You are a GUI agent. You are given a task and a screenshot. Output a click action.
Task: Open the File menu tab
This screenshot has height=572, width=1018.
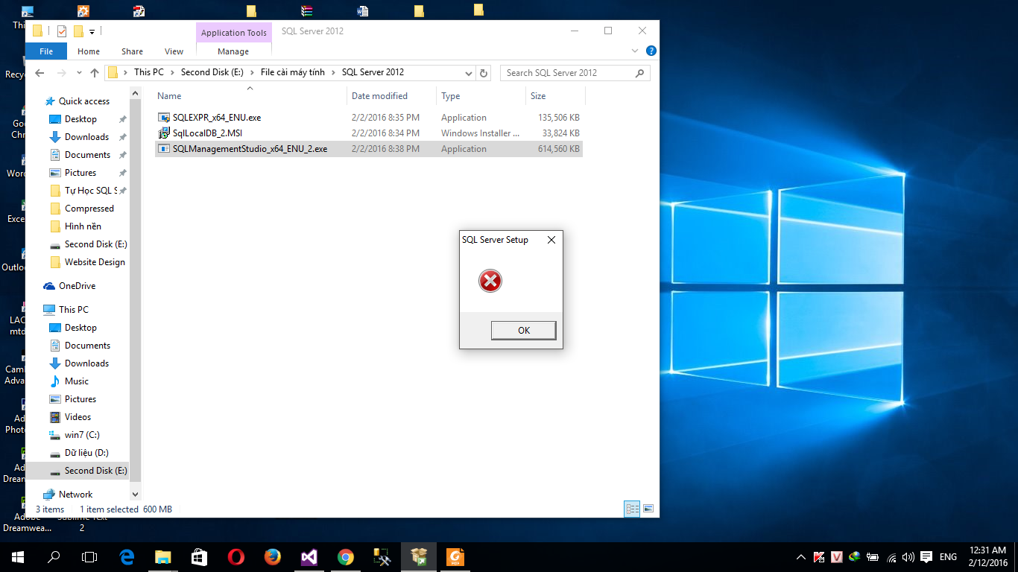tap(46, 51)
